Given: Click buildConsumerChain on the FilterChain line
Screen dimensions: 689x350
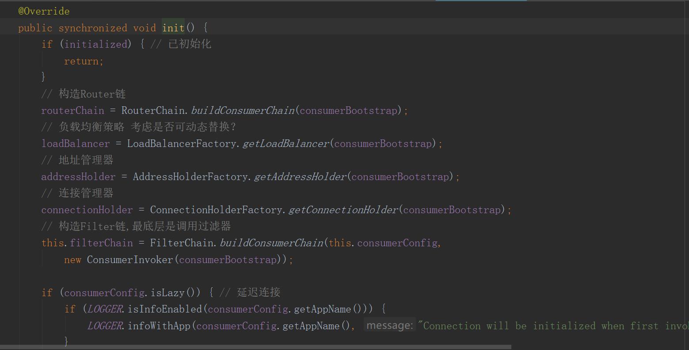Looking at the screenshot, I should coord(271,243).
